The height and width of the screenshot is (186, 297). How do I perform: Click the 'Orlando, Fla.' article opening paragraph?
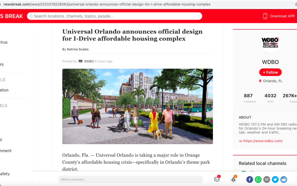pyautogui.click(x=136, y=162)
